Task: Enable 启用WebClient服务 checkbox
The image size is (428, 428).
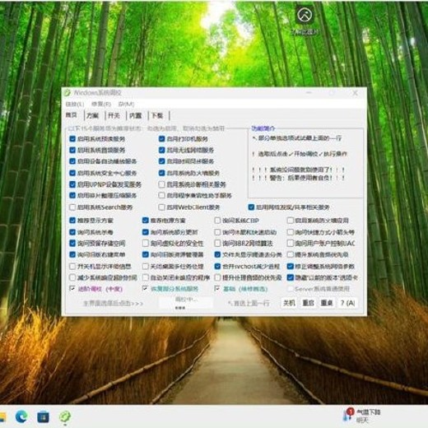Action: (161, 207)
